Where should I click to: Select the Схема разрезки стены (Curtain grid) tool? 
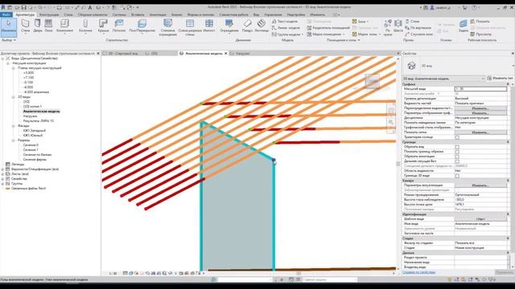[x=190, y=26]
